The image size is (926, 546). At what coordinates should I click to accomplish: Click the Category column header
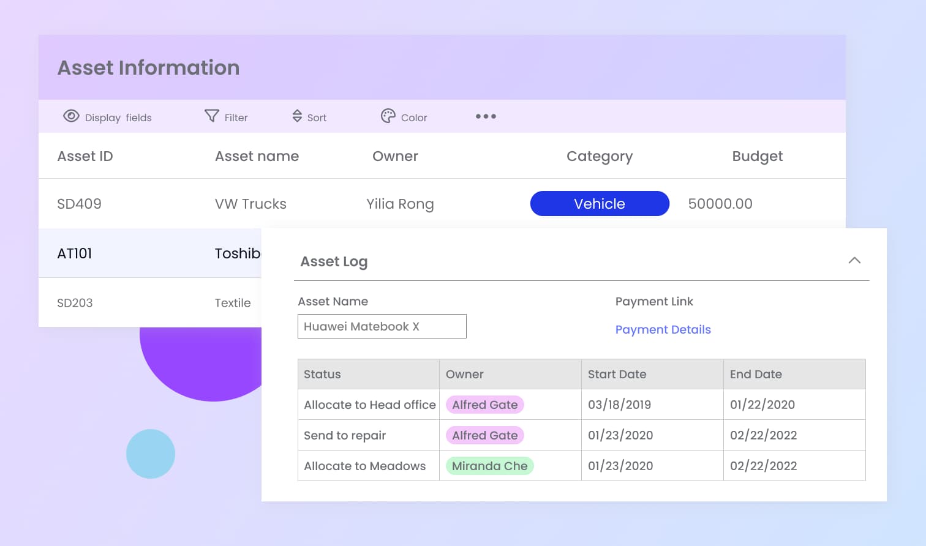(599, 156)
